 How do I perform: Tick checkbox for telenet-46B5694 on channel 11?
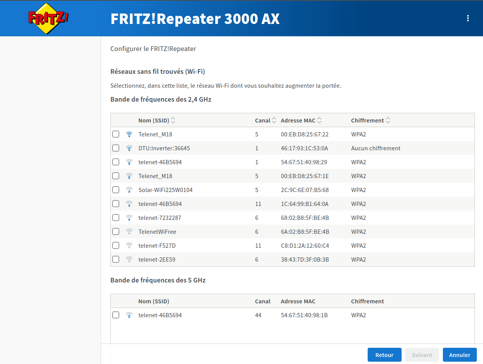tap(116, 204)
